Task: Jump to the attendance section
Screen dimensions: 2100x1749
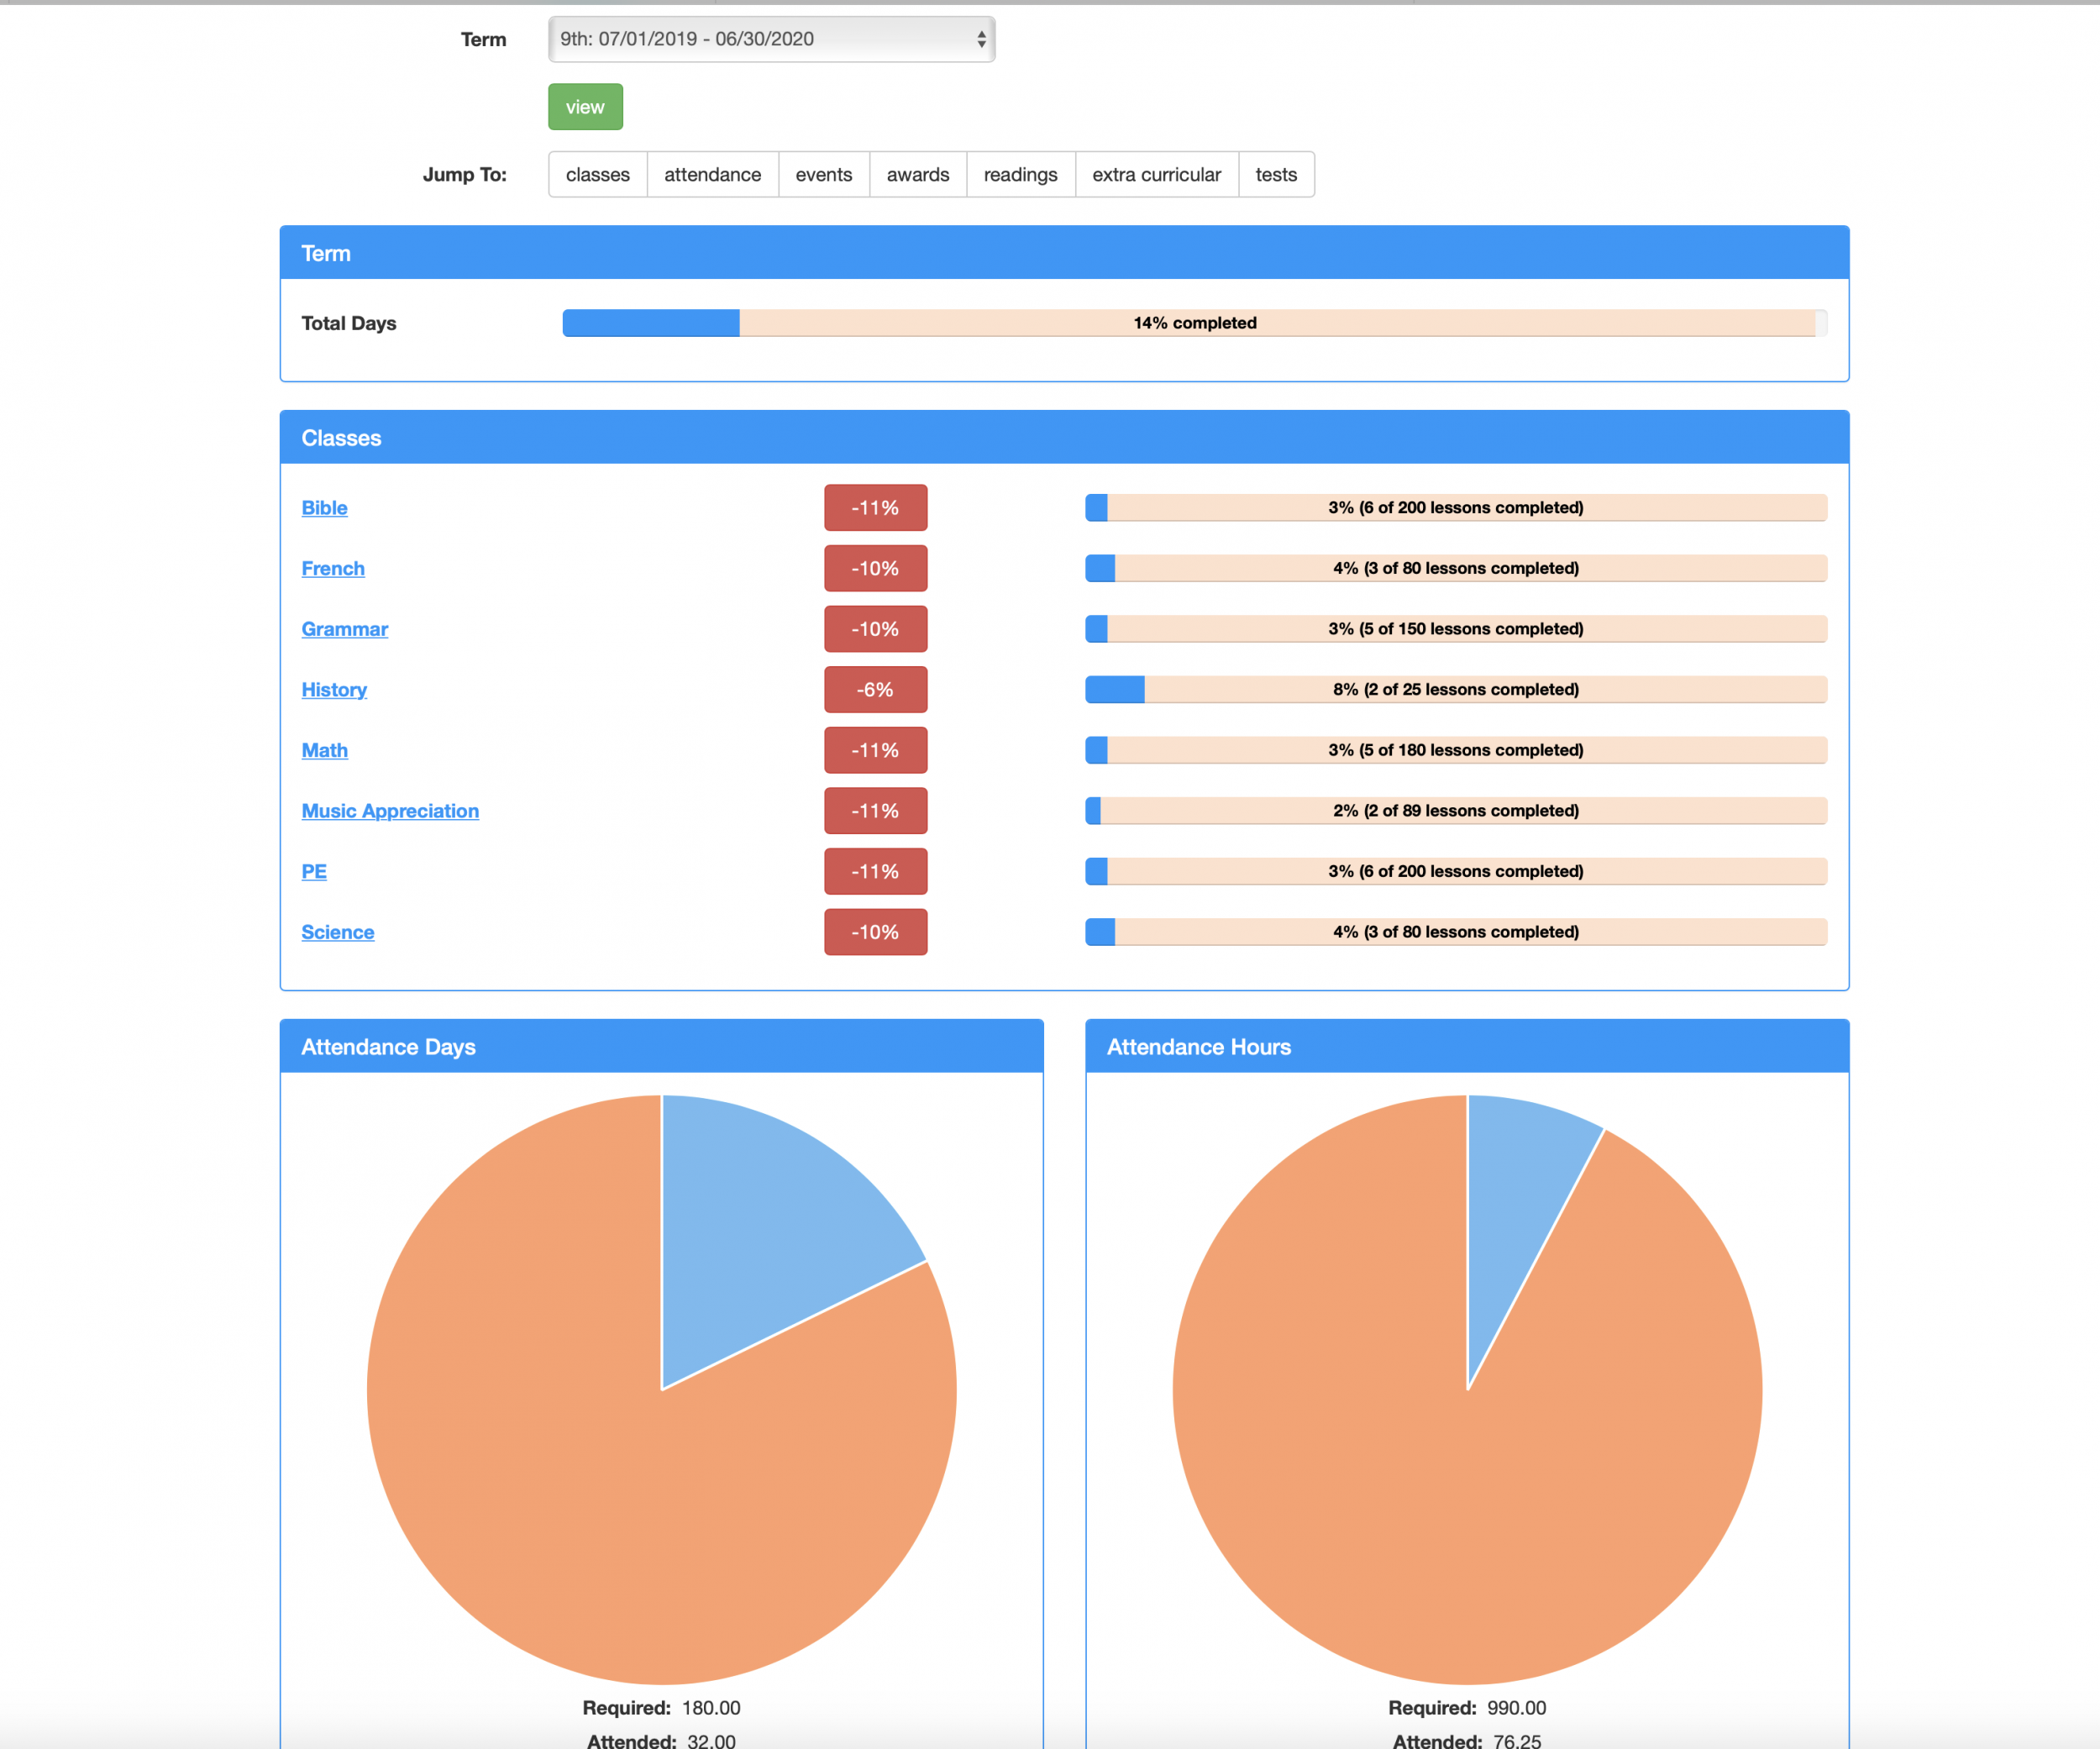Action: tap(712, 175)
